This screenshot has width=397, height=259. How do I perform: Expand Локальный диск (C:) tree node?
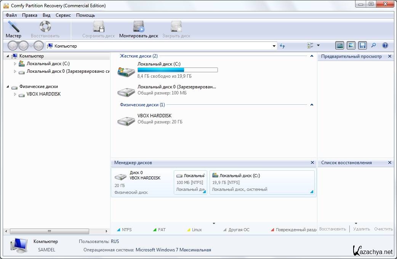(15, 64)
